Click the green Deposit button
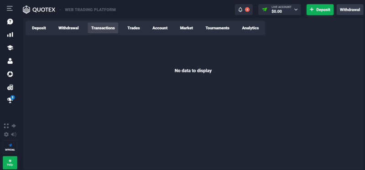The image size is (365, 170). tap(320, 10)
